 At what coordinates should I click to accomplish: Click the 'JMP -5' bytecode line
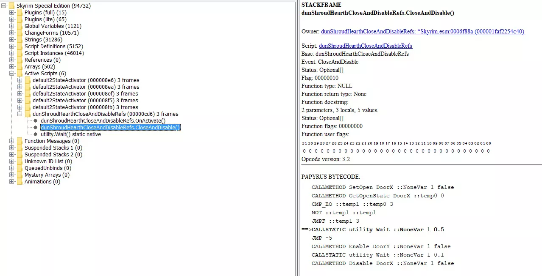(322, 238)
